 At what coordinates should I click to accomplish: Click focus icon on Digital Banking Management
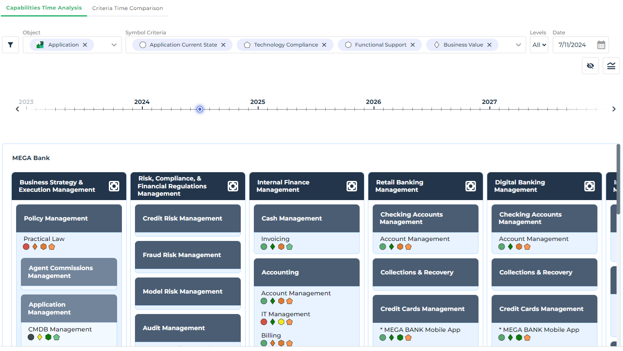tap(589, 186)
